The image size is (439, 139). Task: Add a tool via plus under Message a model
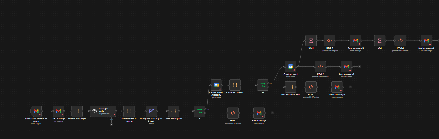click(x=111, y=124)
